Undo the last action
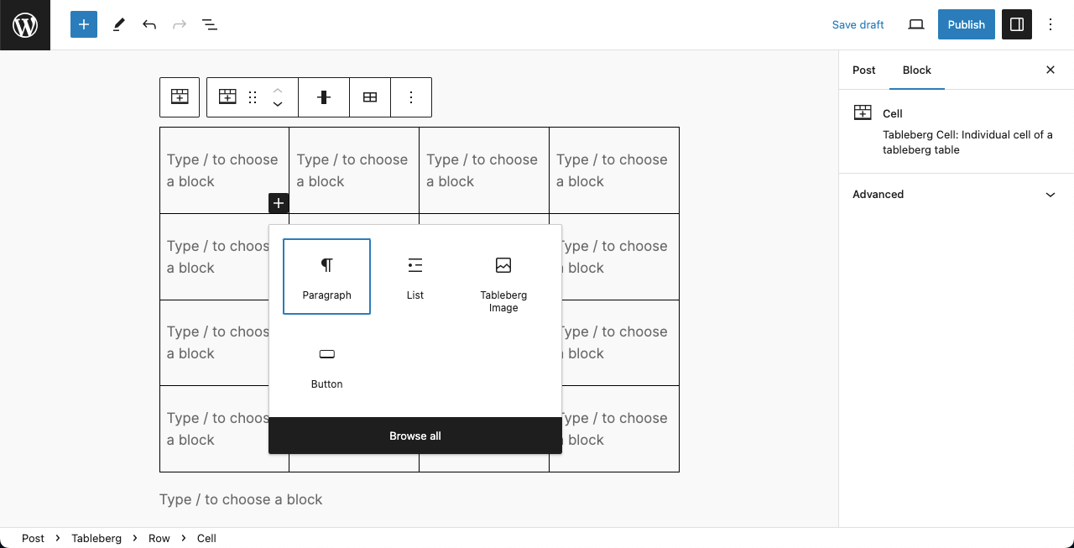The image size is (1074, 548). pos(149,24)
